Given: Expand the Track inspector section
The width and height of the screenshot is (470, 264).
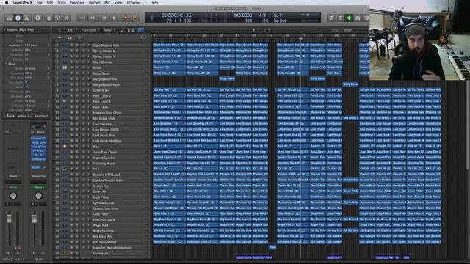Looking at the screenshot, I should coord(4,116).
